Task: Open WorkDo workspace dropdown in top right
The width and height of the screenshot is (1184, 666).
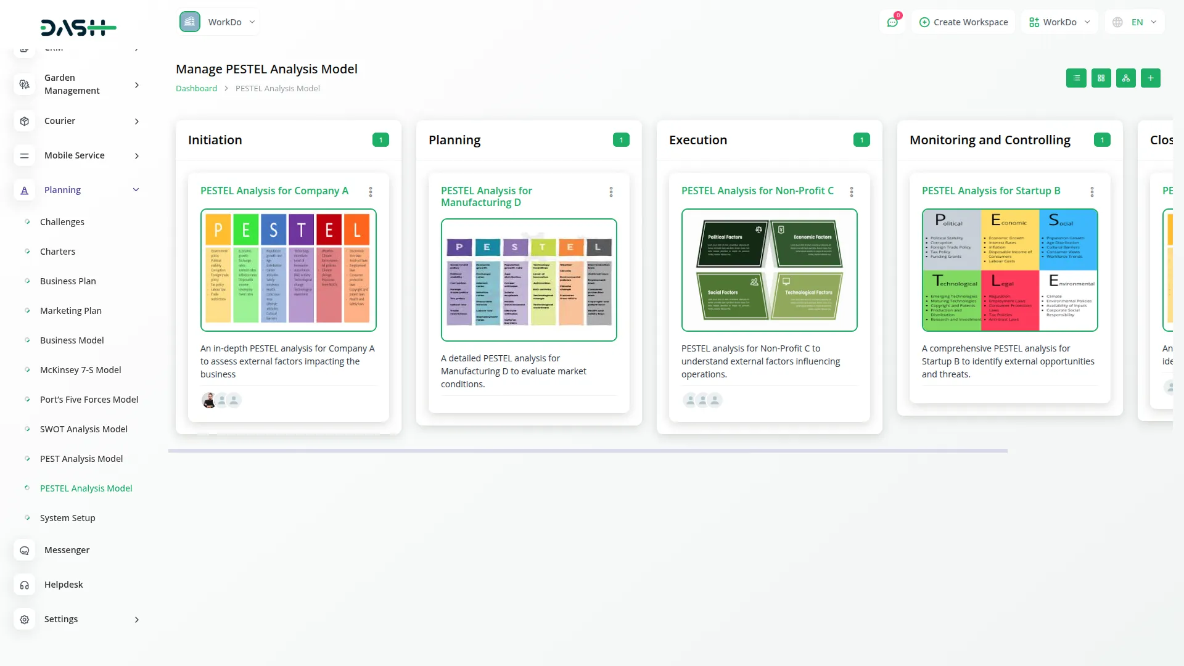Action: 1059,22
